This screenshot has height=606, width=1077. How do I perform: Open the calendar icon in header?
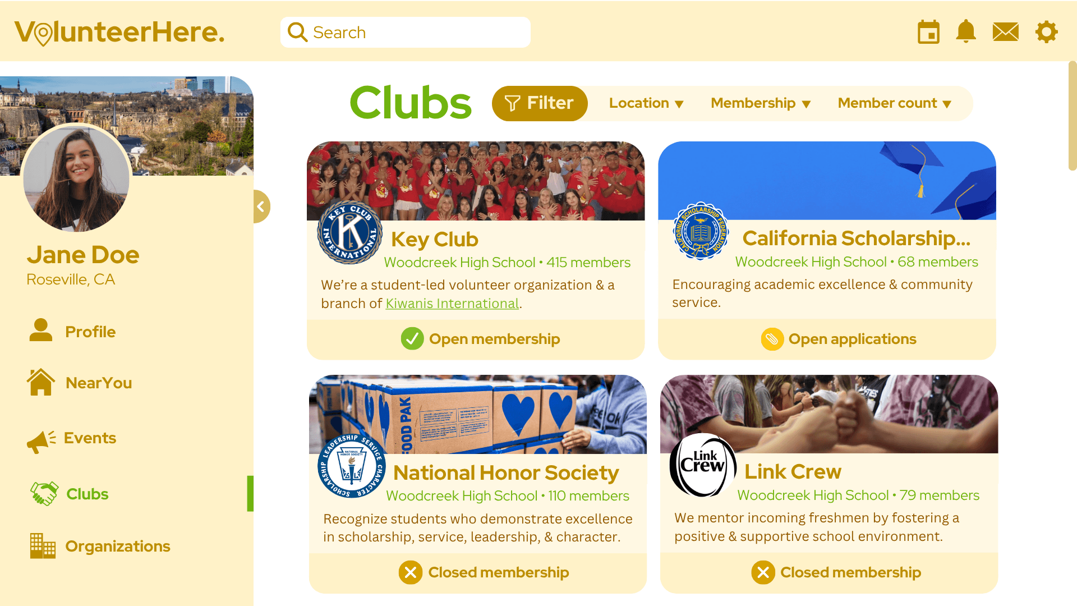tap(928, 32)
